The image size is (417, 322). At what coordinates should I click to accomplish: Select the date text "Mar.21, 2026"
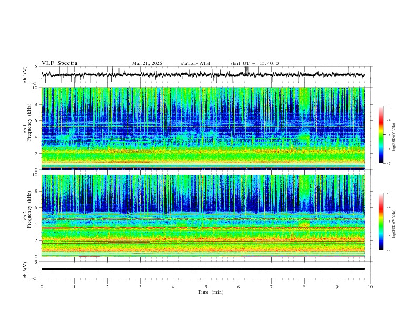[x=147, y=63]
